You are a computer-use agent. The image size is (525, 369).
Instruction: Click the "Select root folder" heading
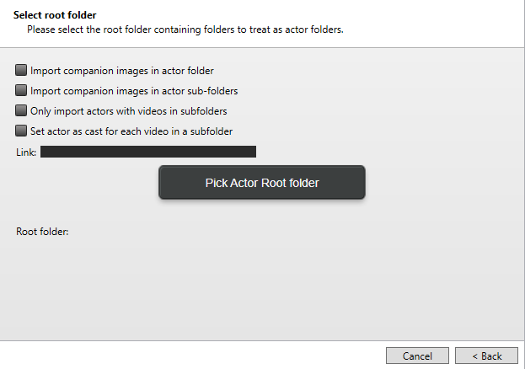(x=54, y=15)
